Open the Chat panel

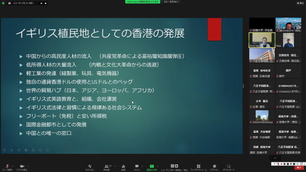[x=137, y=167]
